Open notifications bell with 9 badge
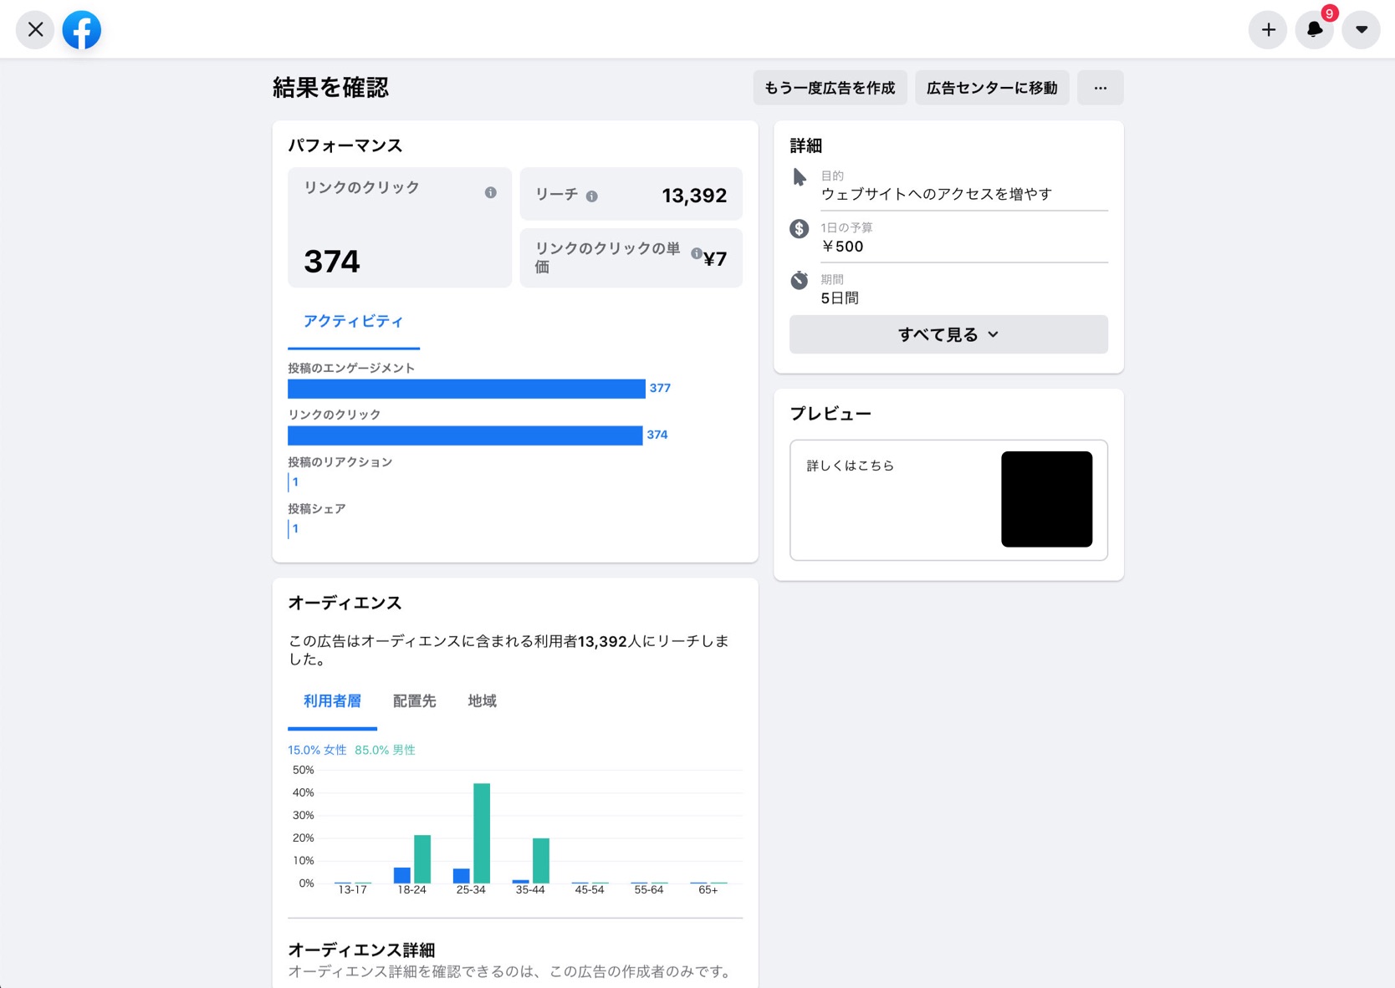This screenshot has height=988, width=1395. tap(1315, 30)
